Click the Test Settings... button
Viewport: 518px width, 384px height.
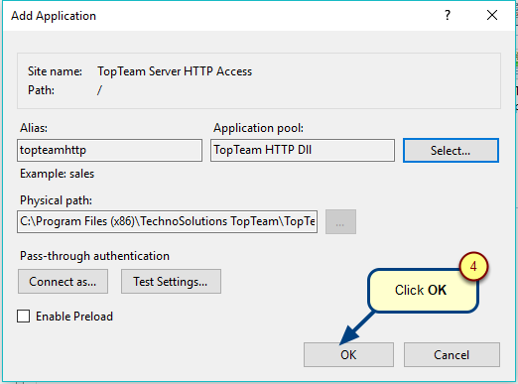[171, 282]
